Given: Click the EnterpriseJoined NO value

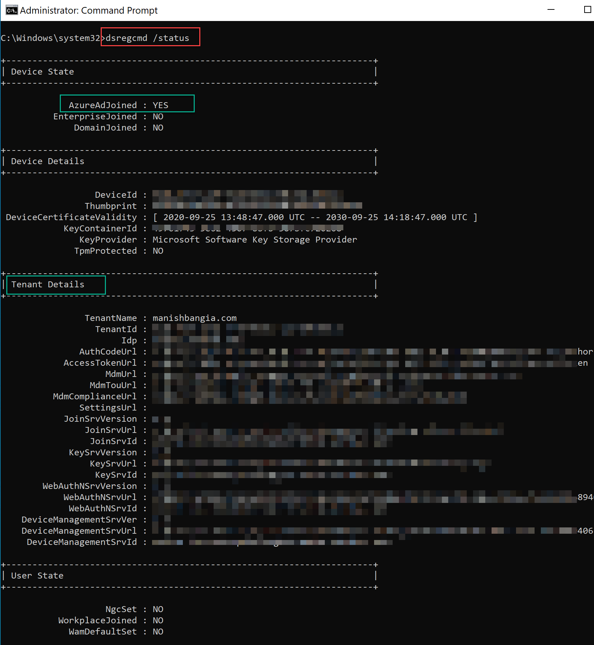Looking at the screenshot, I should click(158, 117).
